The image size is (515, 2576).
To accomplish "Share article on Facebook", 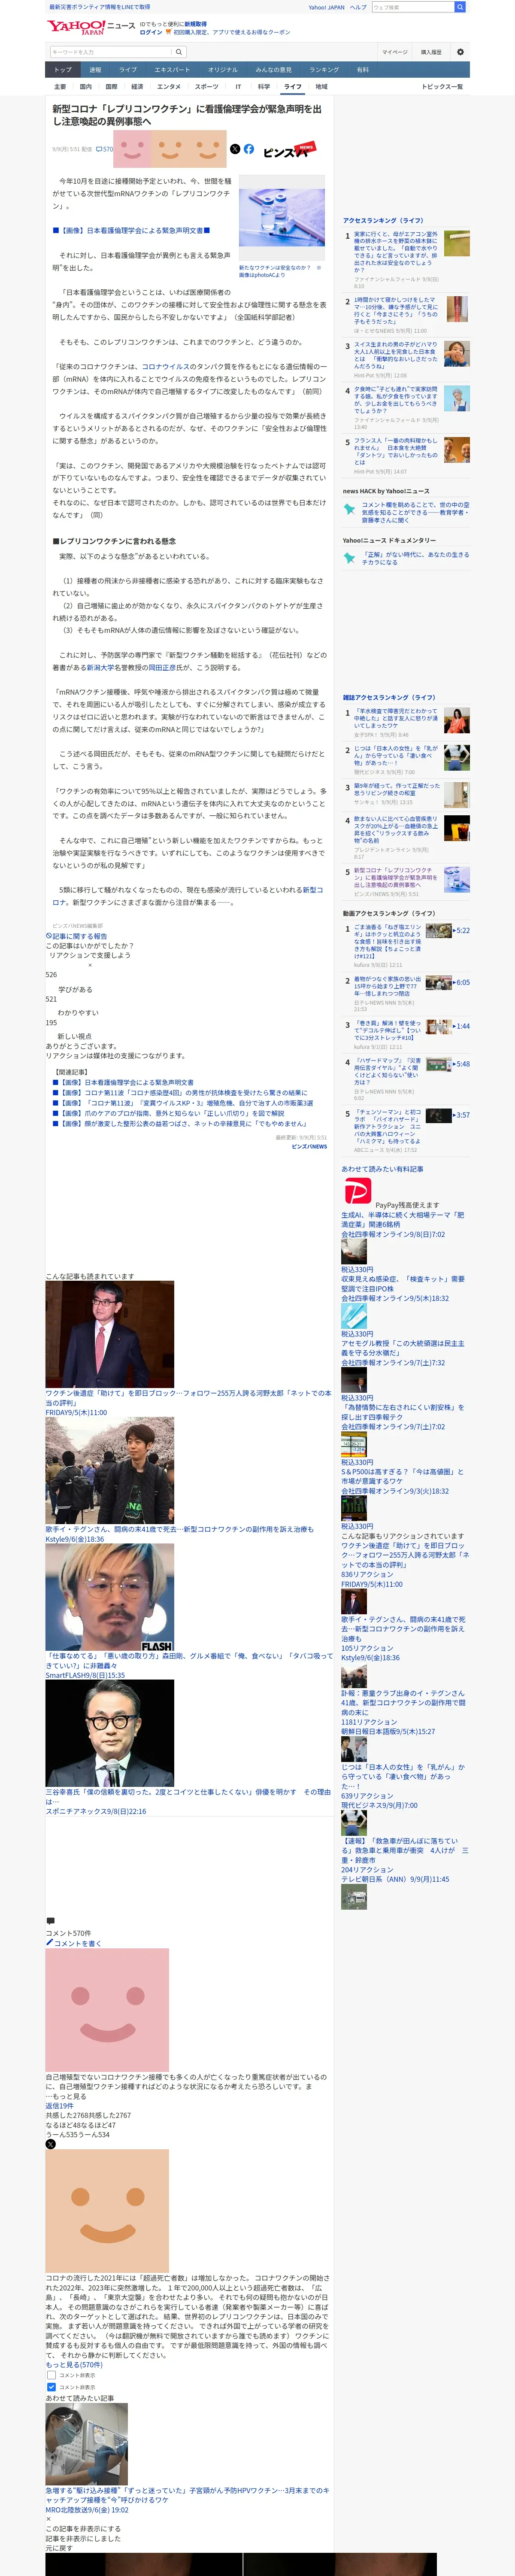I will pyautogui.click(x=249, y=149).
